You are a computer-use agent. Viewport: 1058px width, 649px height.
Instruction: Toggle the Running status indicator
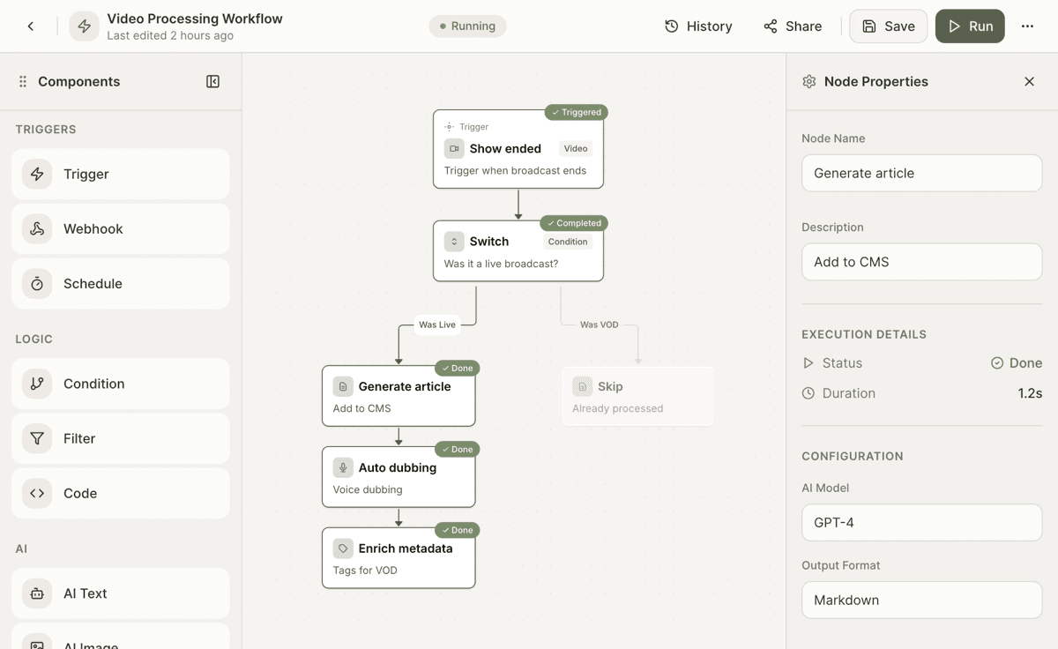point(467,26)
